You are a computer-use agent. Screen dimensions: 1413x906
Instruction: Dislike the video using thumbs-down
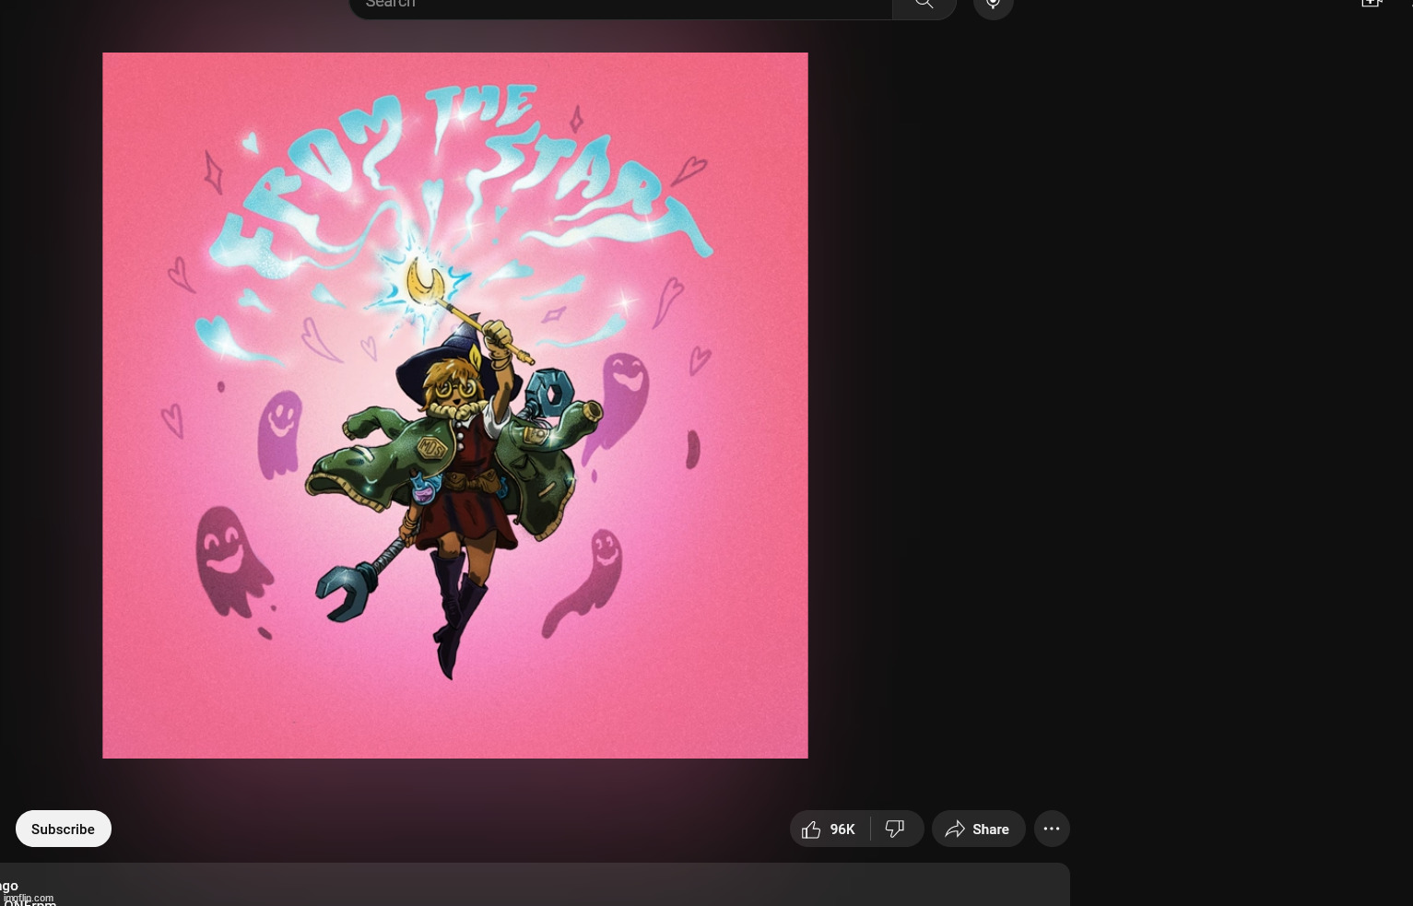(x=896, y=829)
